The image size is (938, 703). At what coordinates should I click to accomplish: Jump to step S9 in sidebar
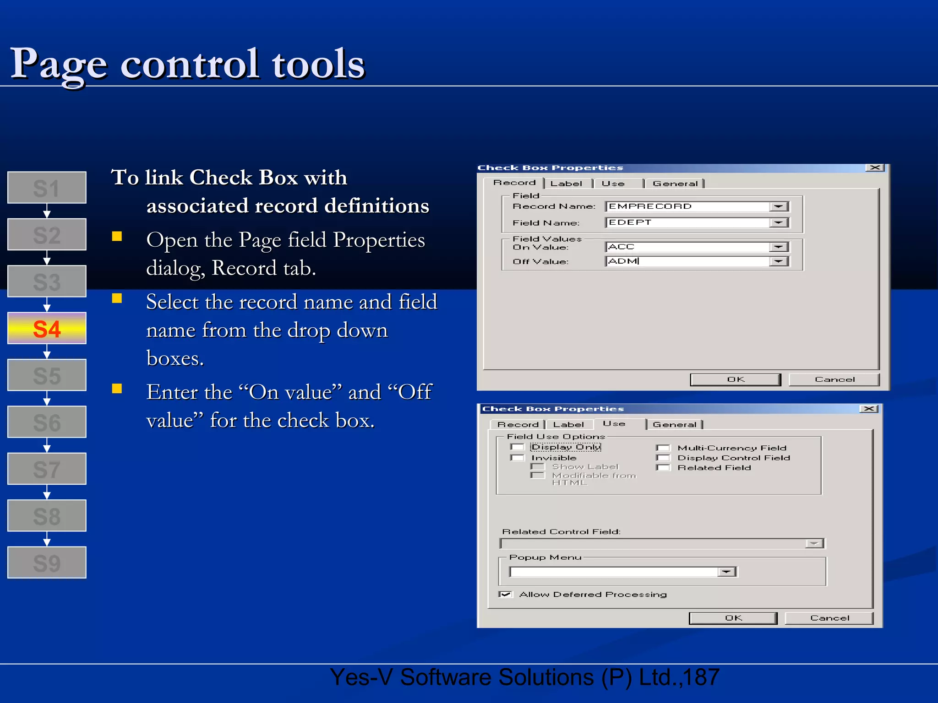coord(47,562)
